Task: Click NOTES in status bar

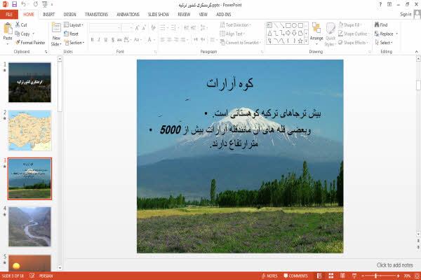Action: click(270, 276)
